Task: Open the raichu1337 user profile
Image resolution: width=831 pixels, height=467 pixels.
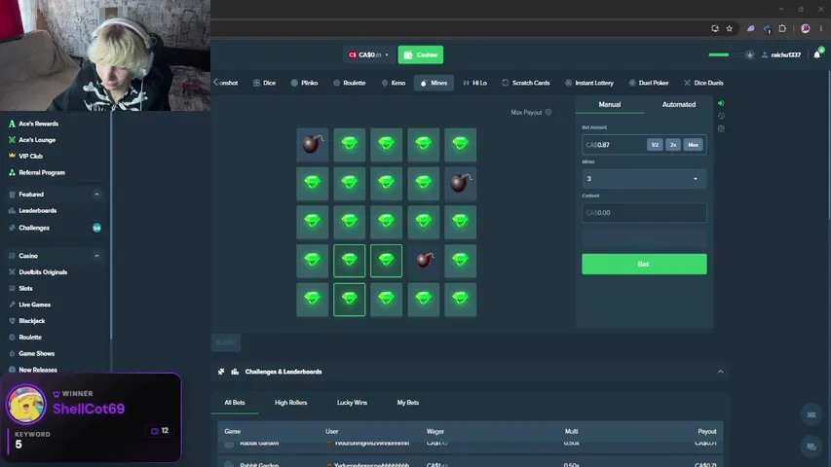Action: pyautogui.click(x=781, y=54)
